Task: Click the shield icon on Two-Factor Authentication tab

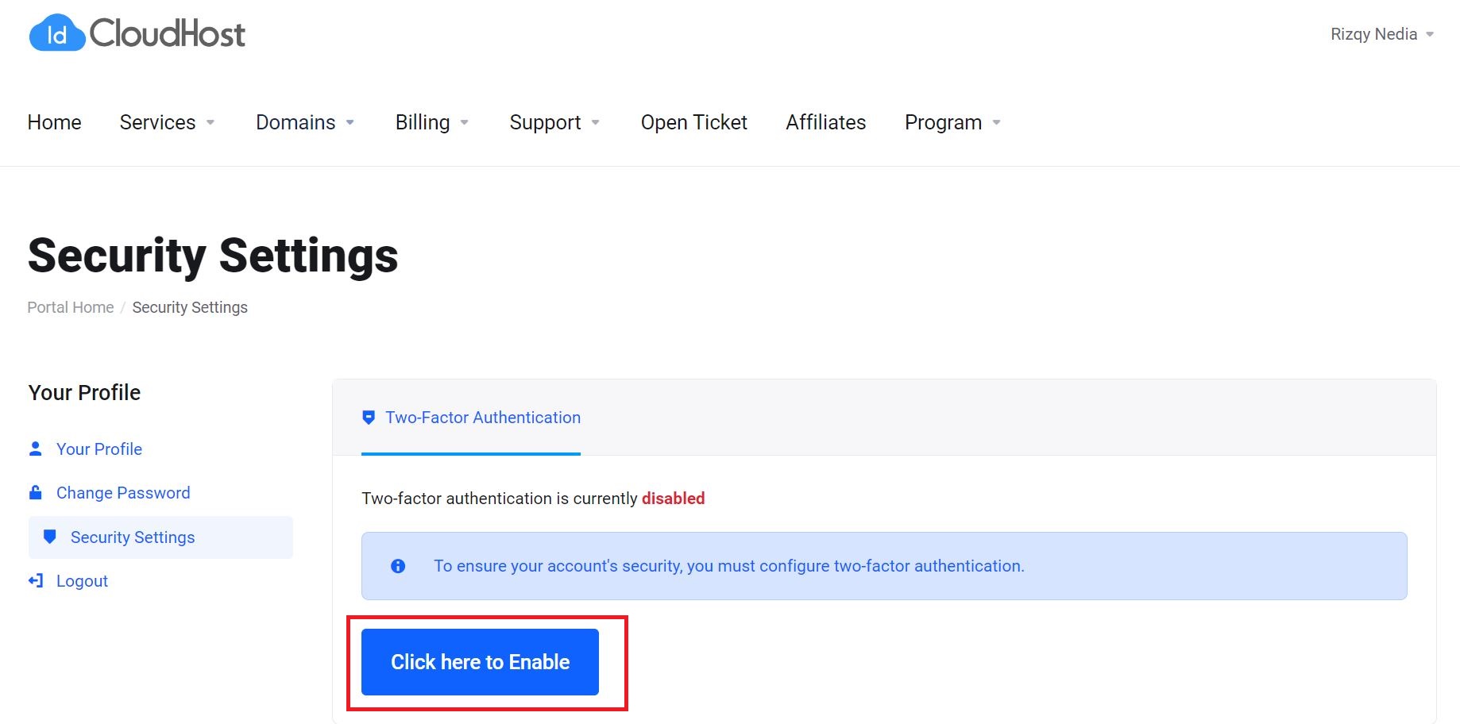Action: (x=368, y=417)
